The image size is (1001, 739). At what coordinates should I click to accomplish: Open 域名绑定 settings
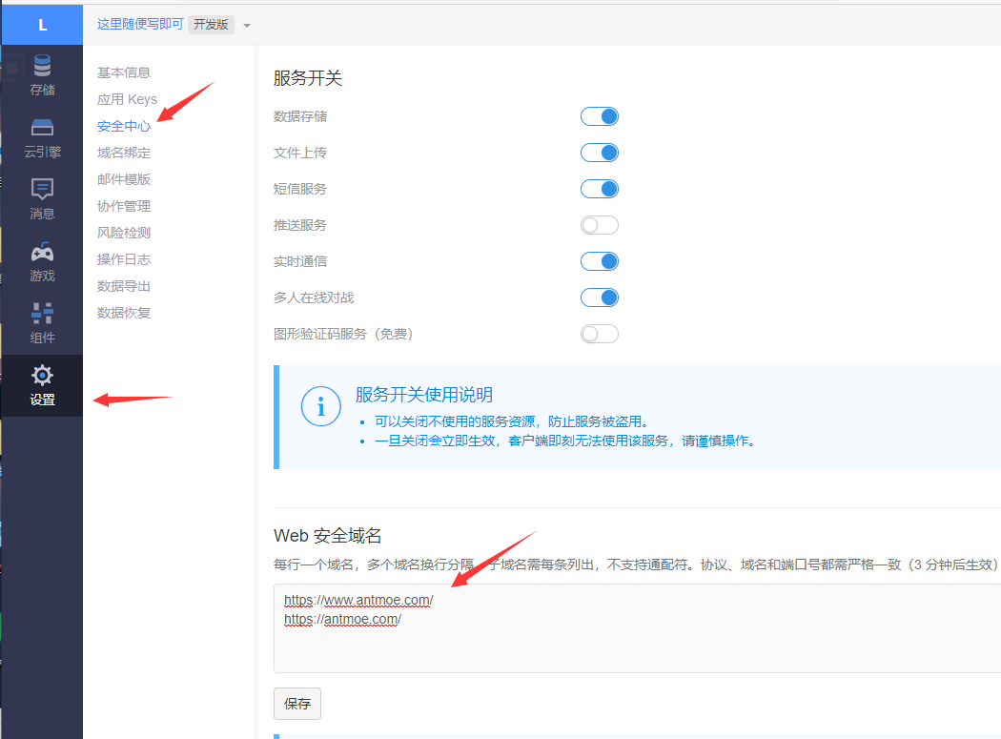[x=124, y=153]
